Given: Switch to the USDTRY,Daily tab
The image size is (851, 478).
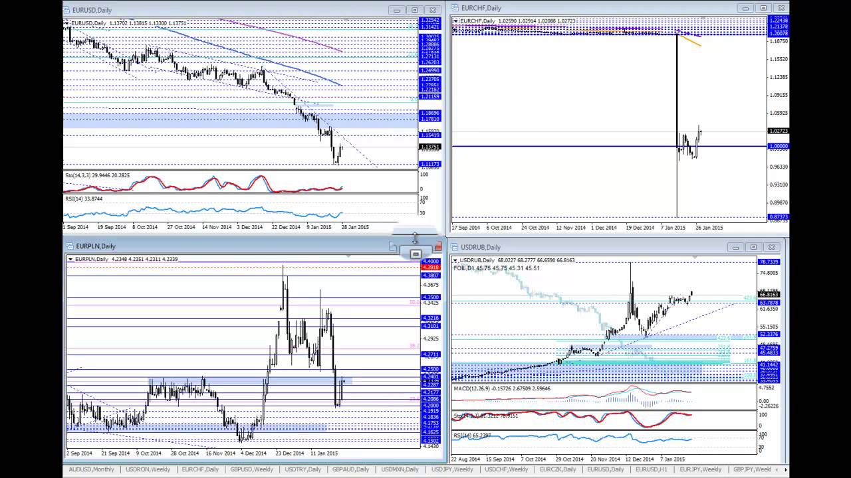Looking at the screenshot, I should (x=304, y=469).
